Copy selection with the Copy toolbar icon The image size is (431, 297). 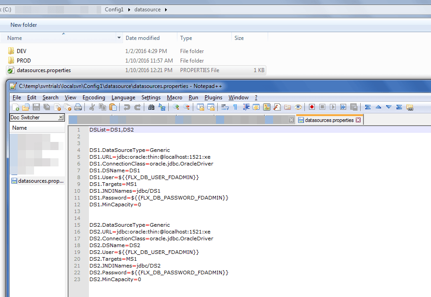pyautogui.click(x=103, y=107)
